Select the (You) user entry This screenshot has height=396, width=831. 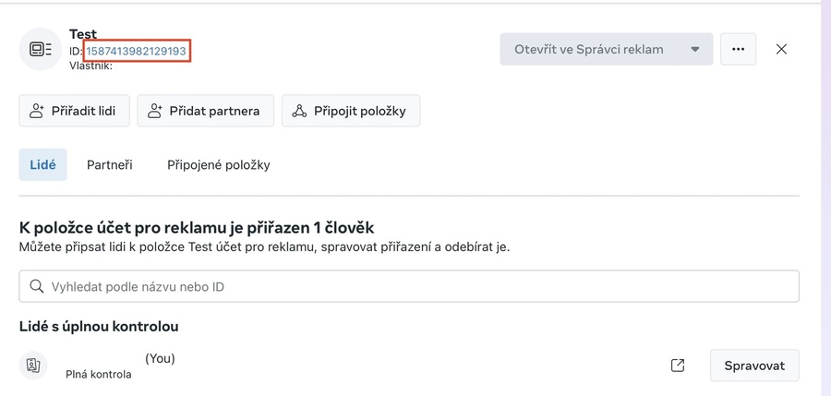click(x=160, y=358)
